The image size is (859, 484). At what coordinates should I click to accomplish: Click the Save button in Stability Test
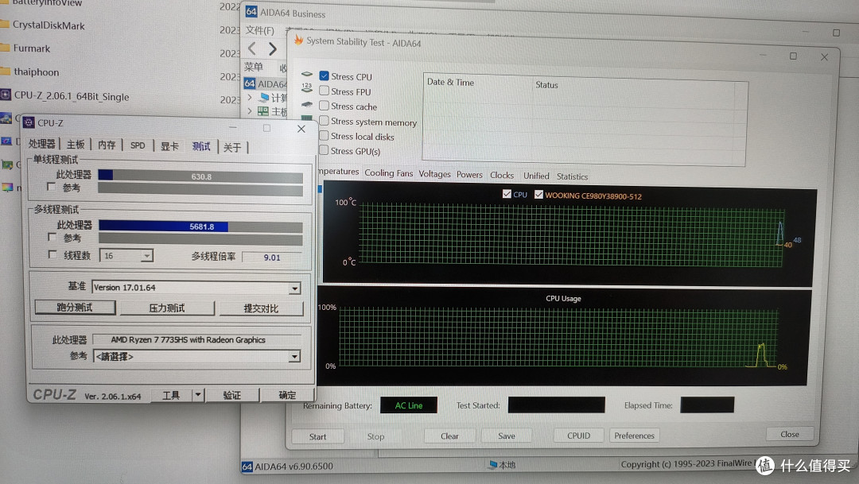pyautogui.click(x=506, y=436)
